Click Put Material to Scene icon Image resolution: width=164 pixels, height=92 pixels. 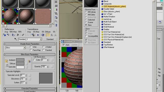pyautogui.click(x=8, y=35)
